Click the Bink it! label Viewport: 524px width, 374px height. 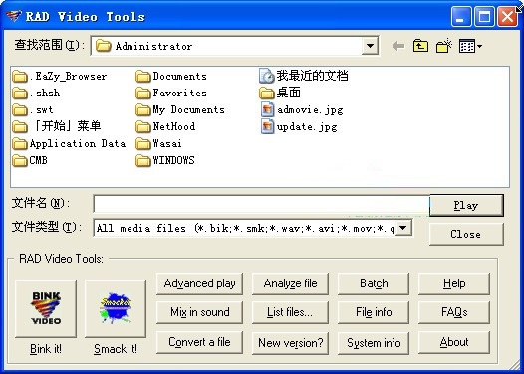point(46,349)
